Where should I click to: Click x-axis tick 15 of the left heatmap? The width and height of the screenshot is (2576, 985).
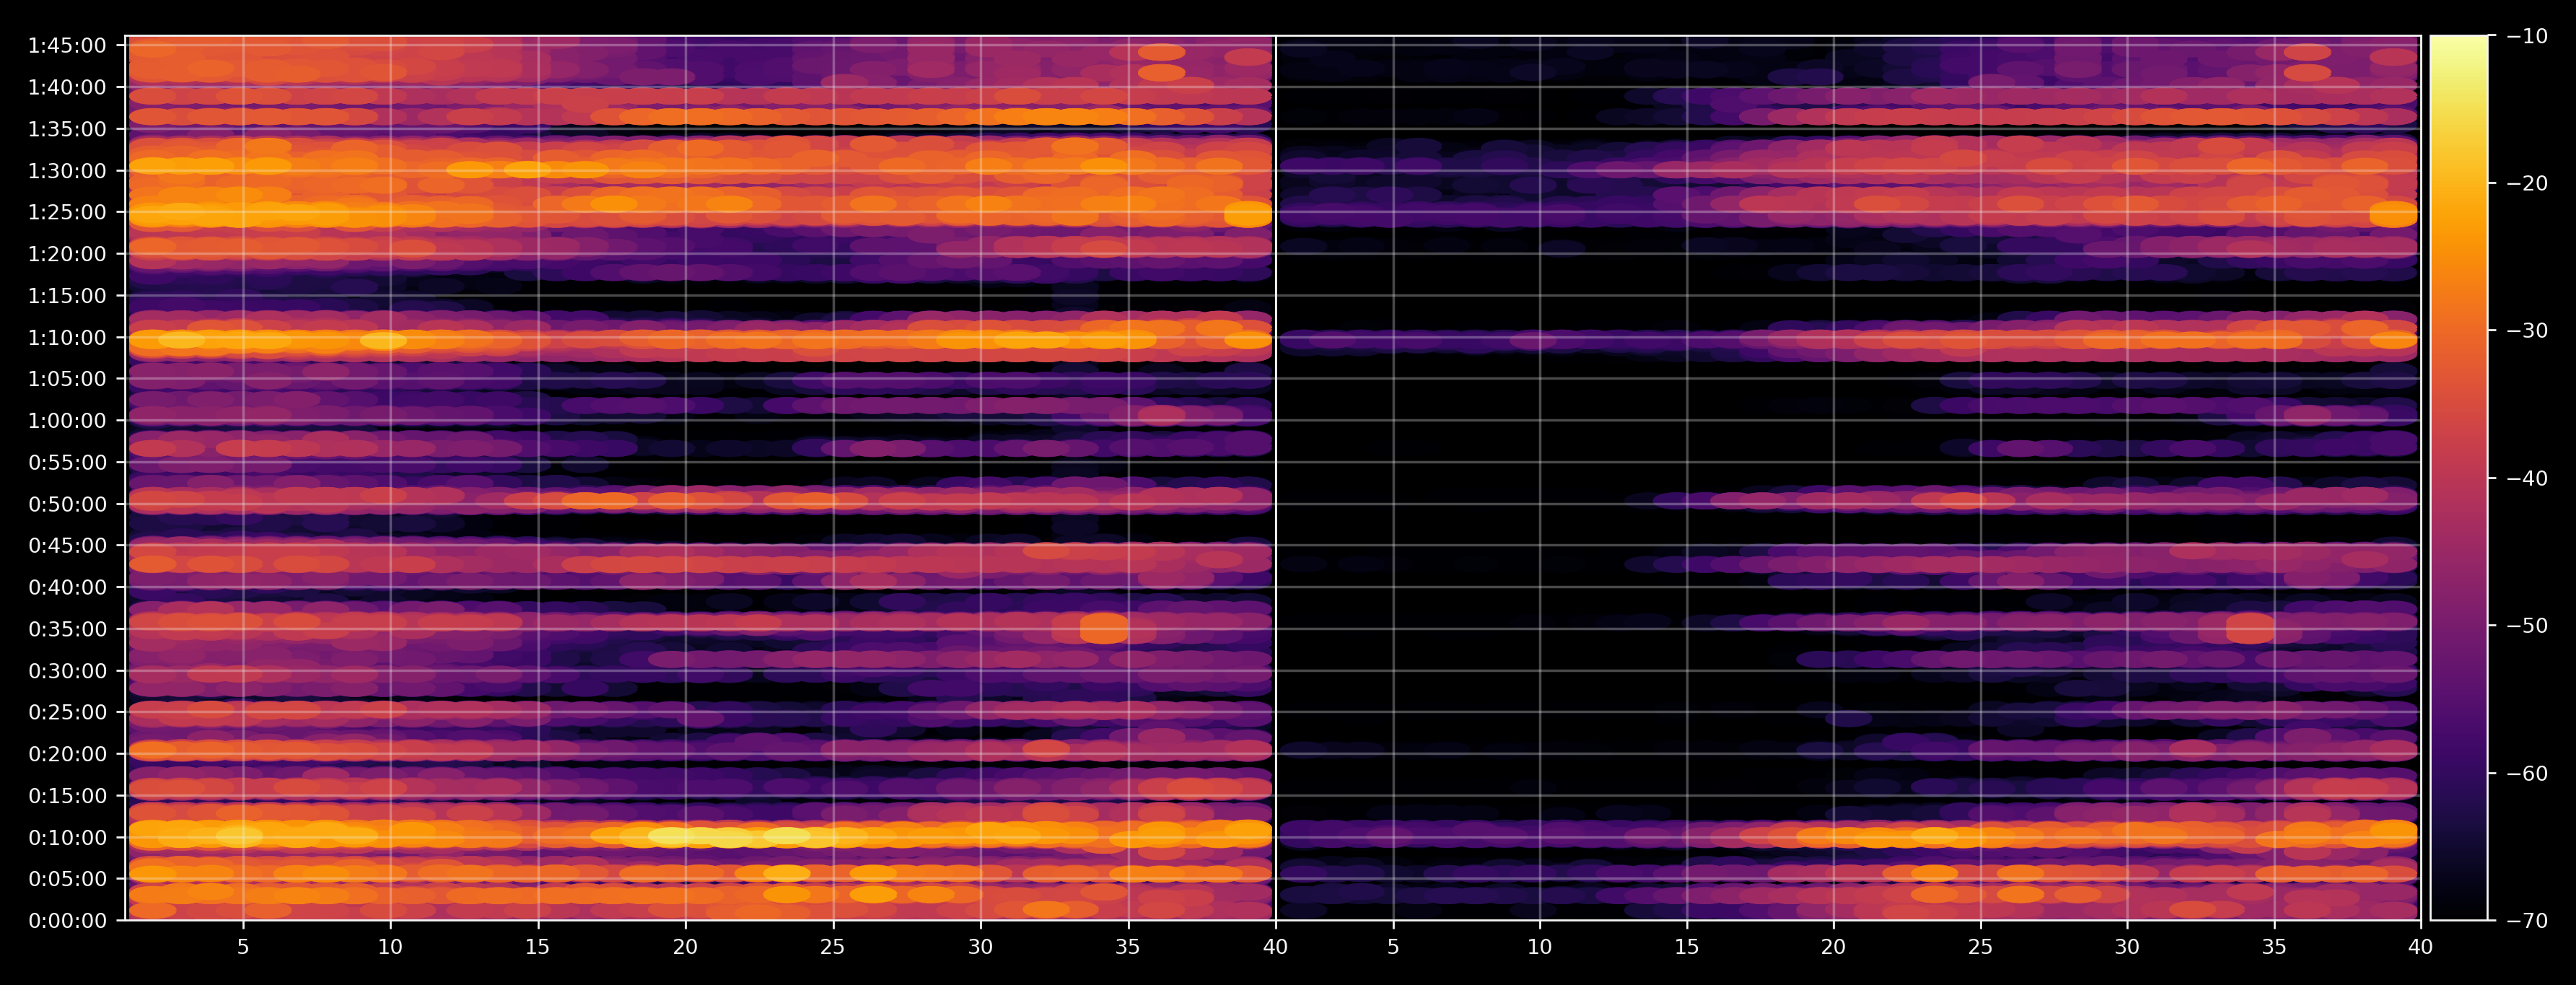coord(538,947)
